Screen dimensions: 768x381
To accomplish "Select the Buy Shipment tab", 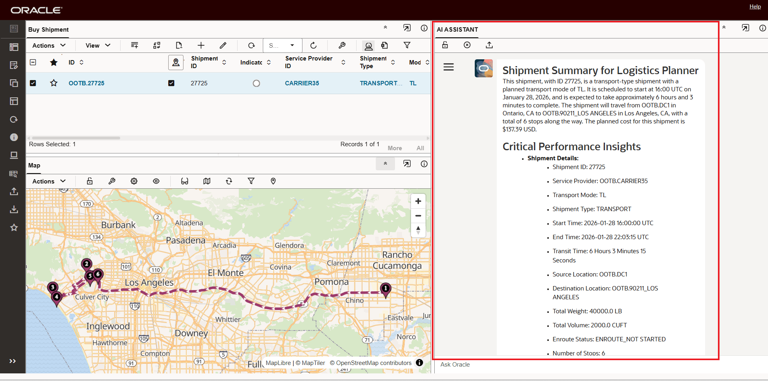I will (48, 30).
